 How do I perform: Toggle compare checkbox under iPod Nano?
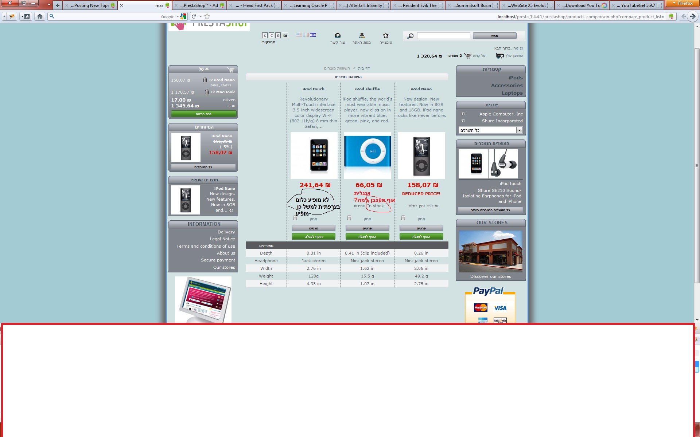pyautogui.click(x=403, y=218)
